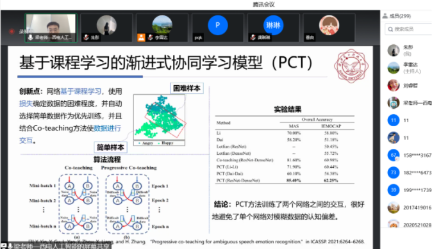Click the Co-teaching (ResNet-DenseNet) table row
The image size is (441, 249).
coord(285,160)
